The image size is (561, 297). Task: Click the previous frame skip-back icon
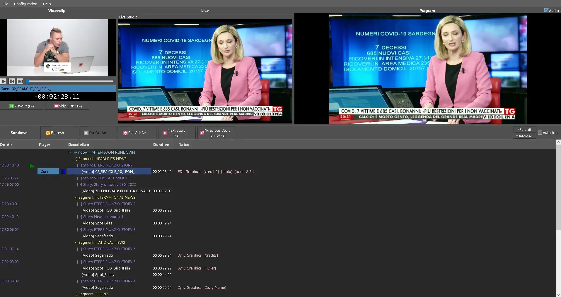pyautogui.click(x=12, y=81)
